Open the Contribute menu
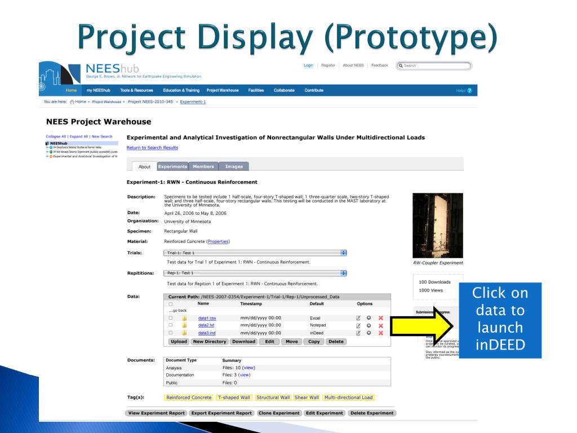The width and height of the screenshot is (577, 433). coord(314,90)
